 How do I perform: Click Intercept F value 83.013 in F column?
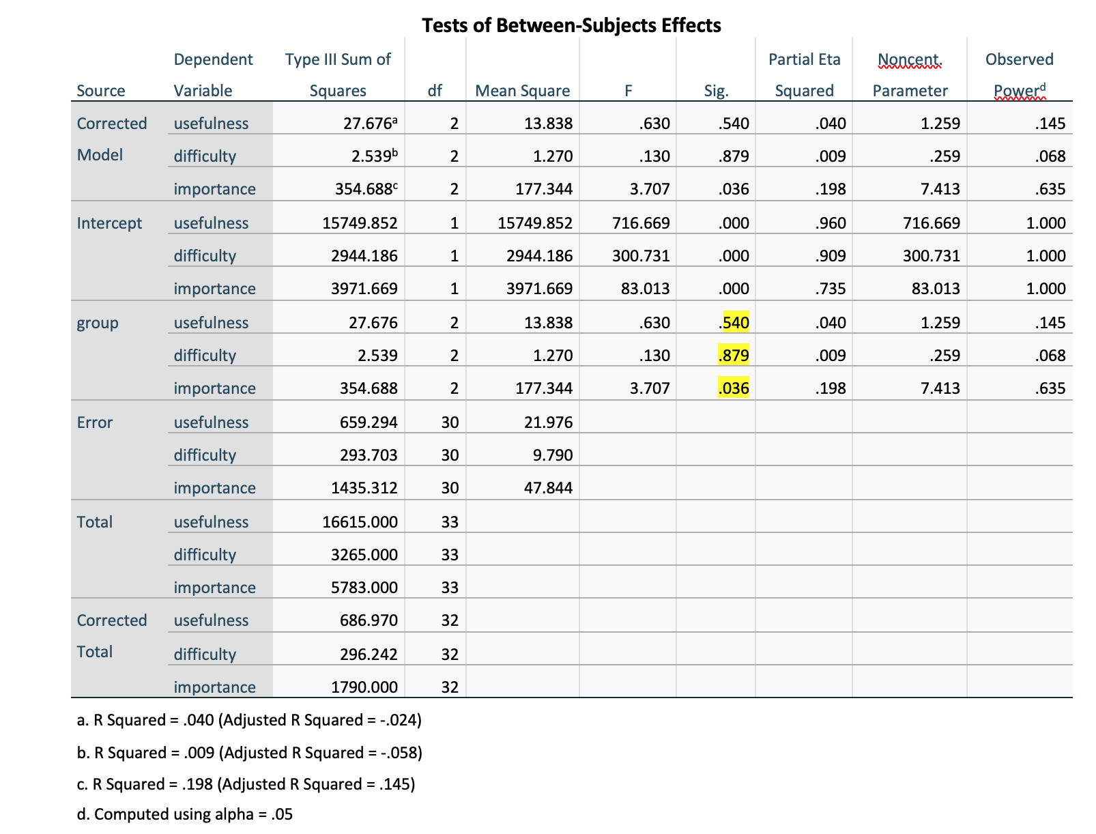click(x=646, y=289)
